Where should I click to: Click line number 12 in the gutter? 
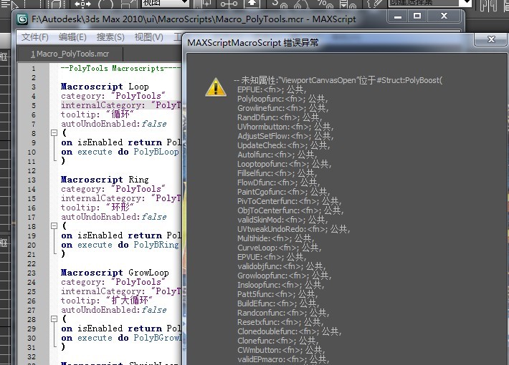pos(32,171)
